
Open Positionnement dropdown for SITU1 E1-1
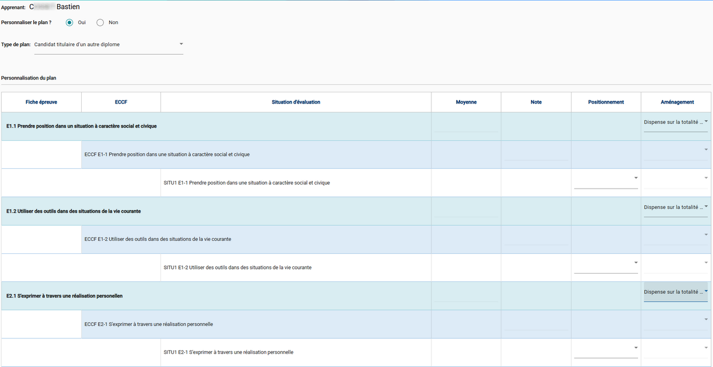605,179
